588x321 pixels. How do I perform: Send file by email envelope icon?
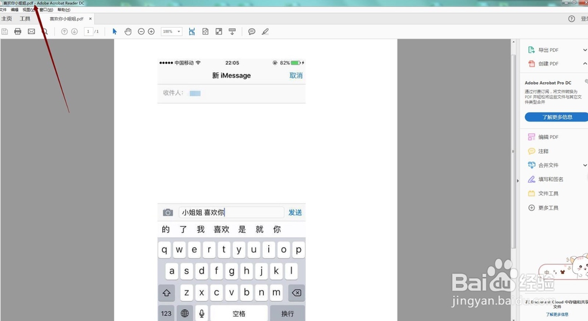pos(32,32)
